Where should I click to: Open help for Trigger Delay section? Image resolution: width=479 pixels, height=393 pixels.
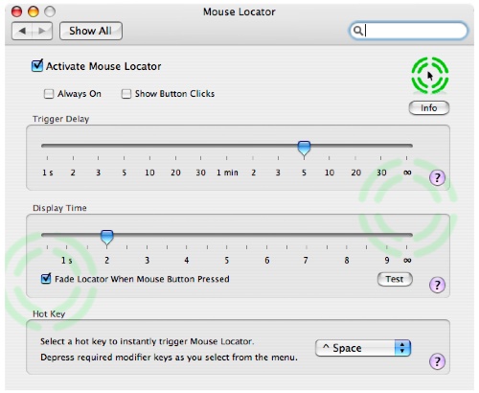point(437,177)
